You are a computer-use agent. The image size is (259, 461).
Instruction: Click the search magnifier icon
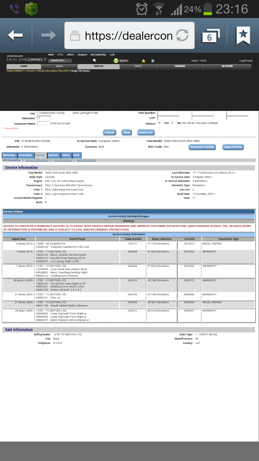tap(95, 61)
